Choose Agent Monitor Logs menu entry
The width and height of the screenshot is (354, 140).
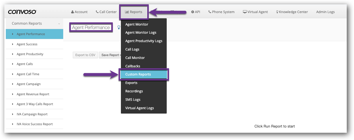point(141,33)
